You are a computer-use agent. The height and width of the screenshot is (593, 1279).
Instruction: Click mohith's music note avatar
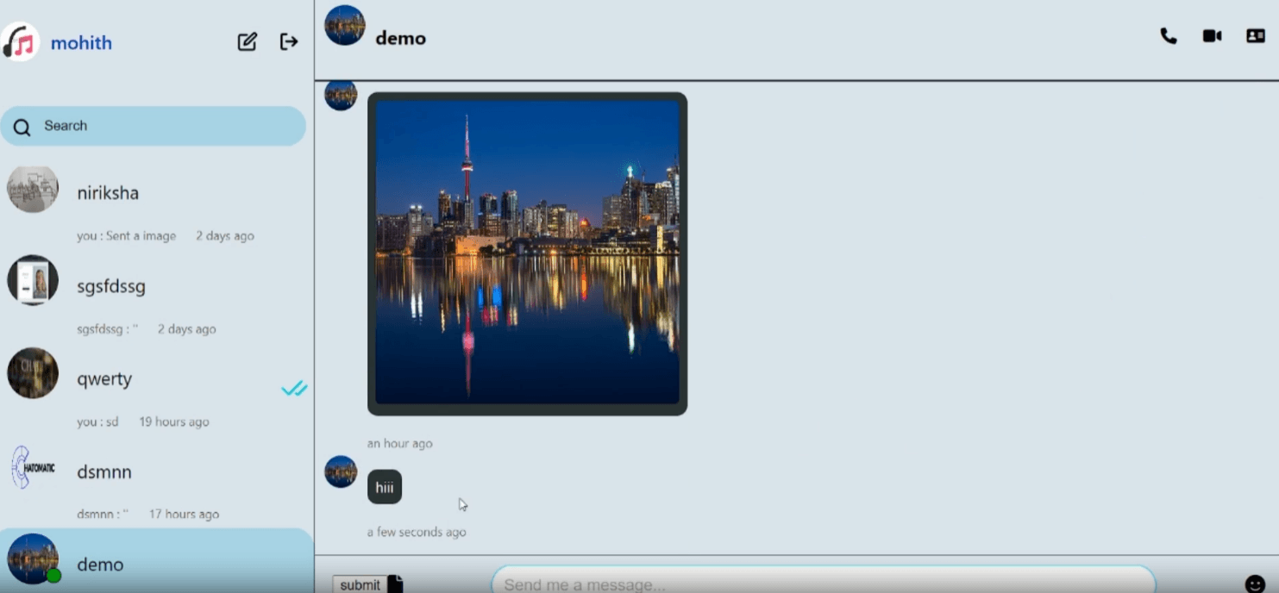coord(21,41)
